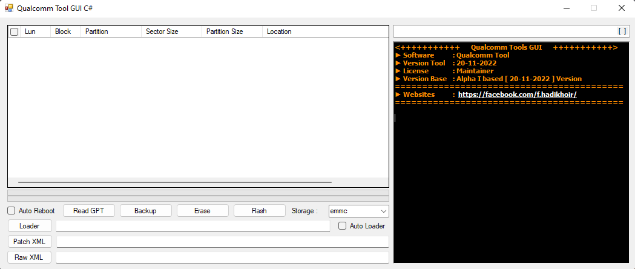This screenshot has width=635, height=269.
Task: Click the Qualcomm Tool app icon in title bar
Action: (x=9, y=8)
